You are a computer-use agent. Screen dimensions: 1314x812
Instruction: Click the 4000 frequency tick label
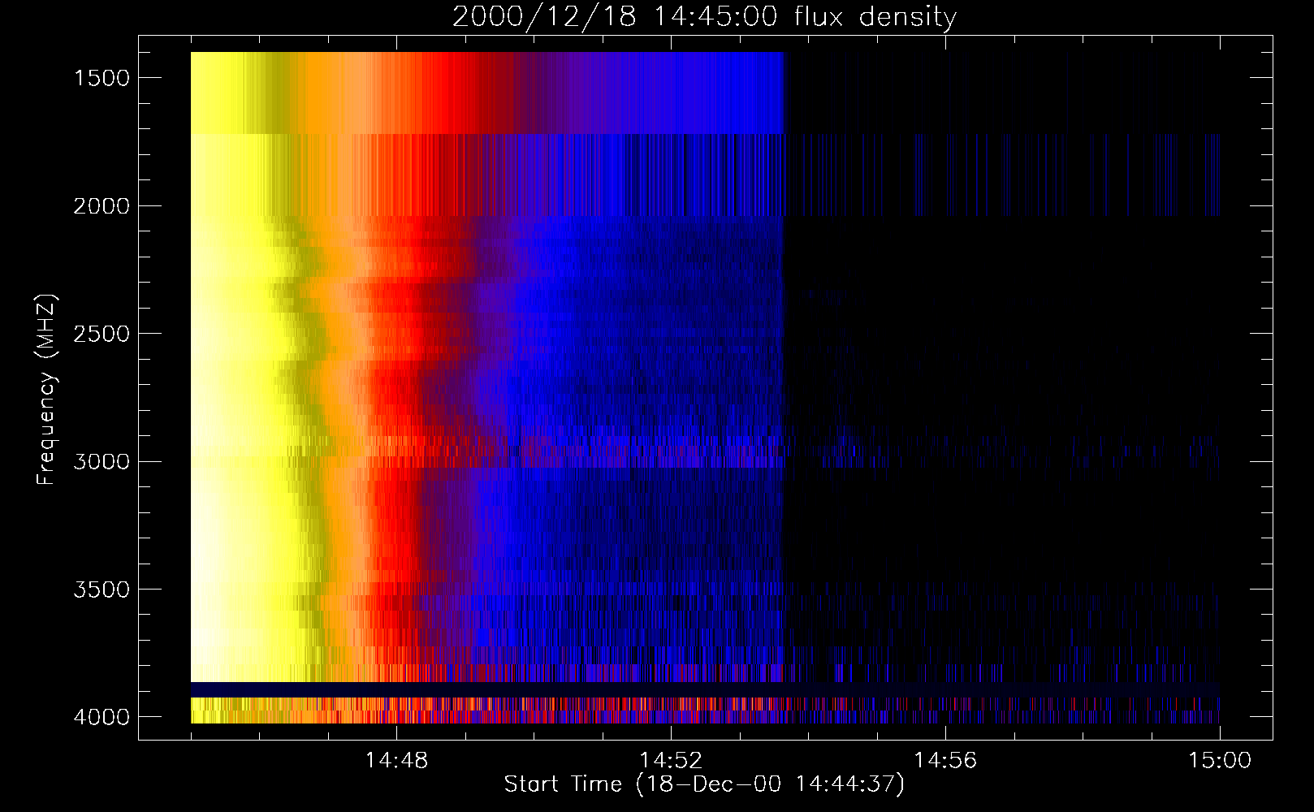tap(102, 717)
